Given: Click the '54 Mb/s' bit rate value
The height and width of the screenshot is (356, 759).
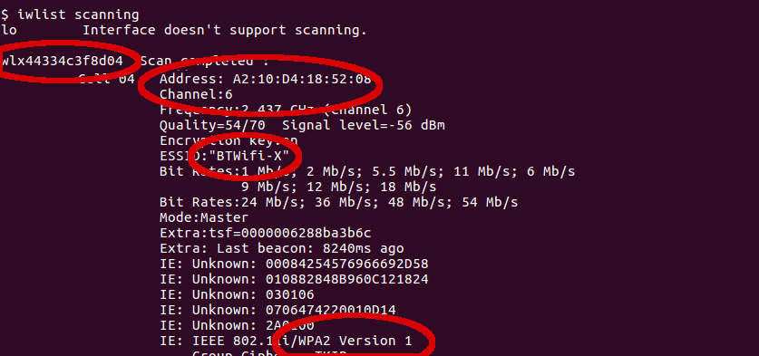Looking at the screenshot, I should click(x=490, y=202).
